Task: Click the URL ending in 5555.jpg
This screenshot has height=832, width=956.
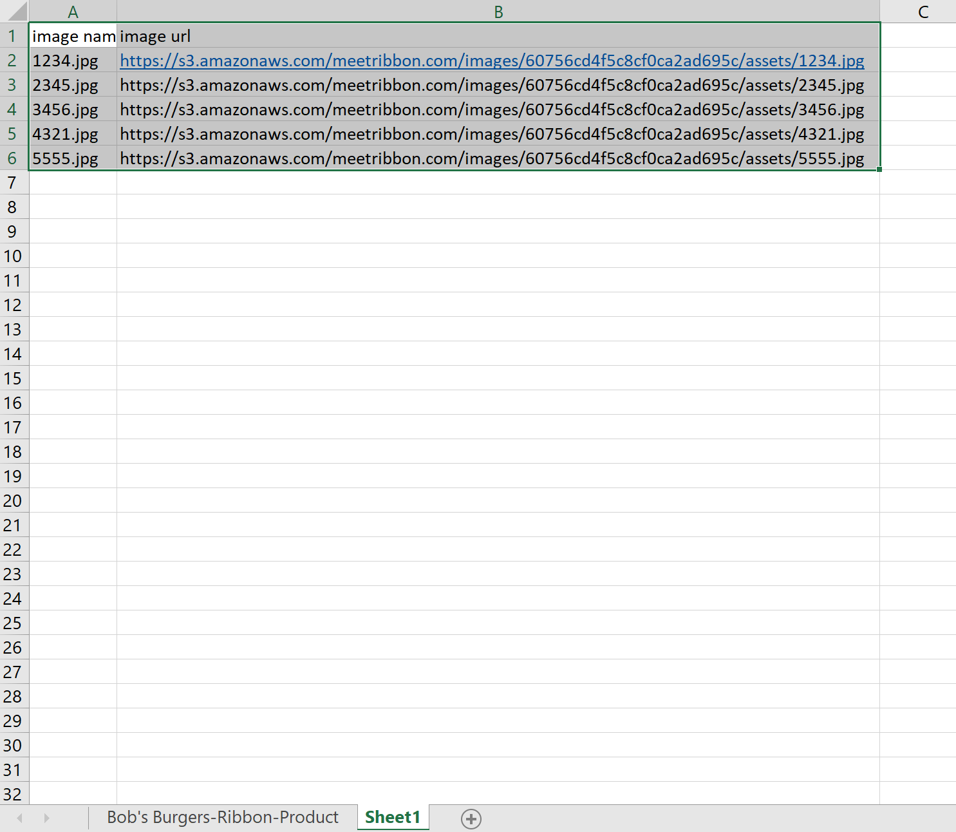Action: tap(491, 158)
